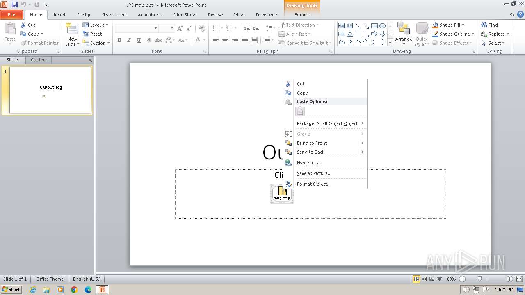Choose Cut in context menu
The image size is (525, 295).
[x=325, y=84]
